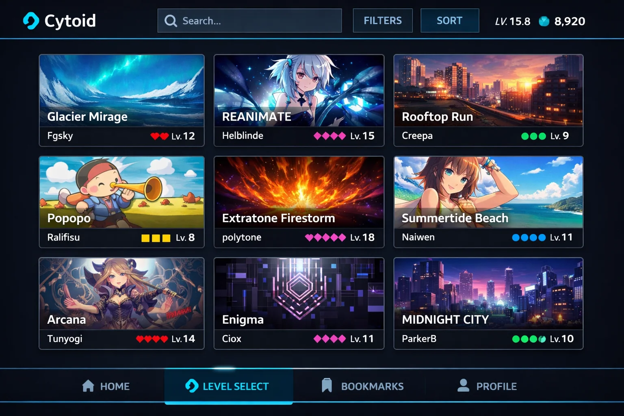Click the player level 15.8 indicator
The height and width of the screenshot is (416, 624).
513,21
